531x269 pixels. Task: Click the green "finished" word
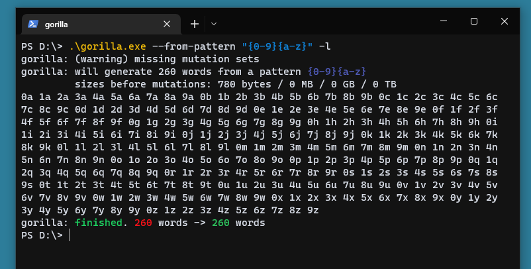tap(99, 223)
